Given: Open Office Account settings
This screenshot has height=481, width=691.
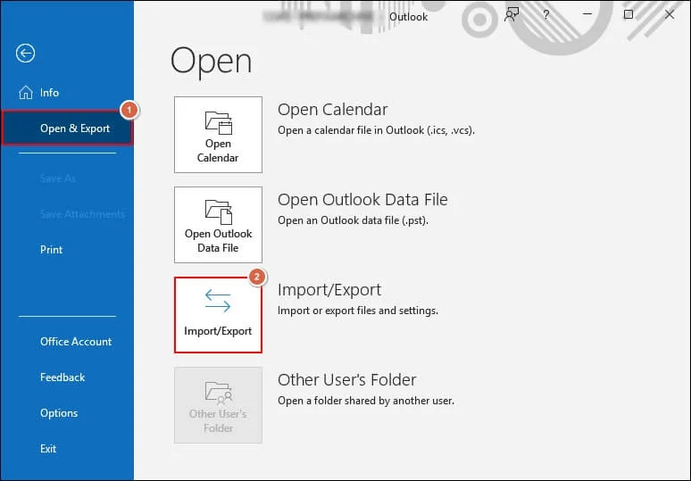Looking at the screenshot, I should (x=76, y=342).
